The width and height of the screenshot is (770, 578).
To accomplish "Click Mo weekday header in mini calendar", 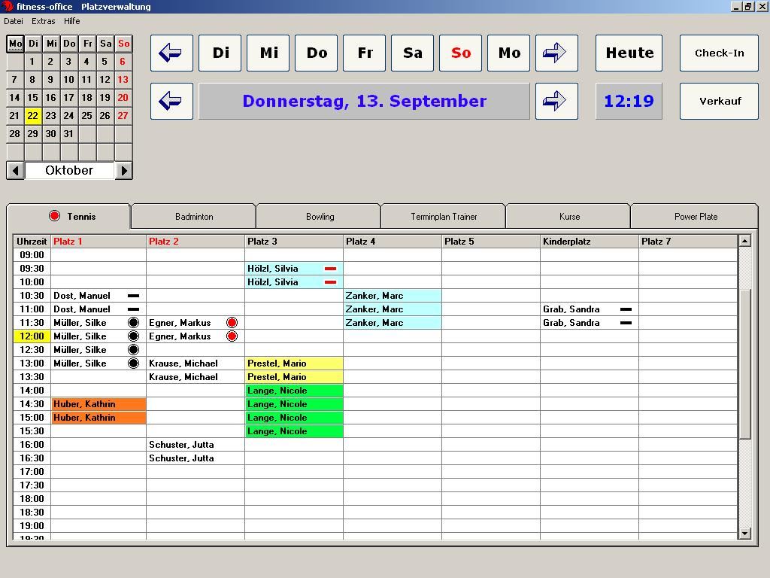I will click(x=15, y=43).
